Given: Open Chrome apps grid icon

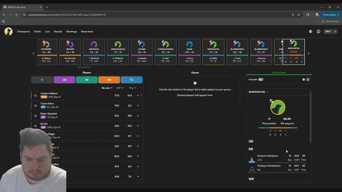Looking at the screenshot, I should coord(3,21).
